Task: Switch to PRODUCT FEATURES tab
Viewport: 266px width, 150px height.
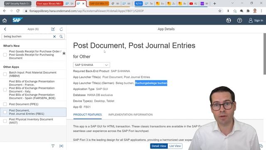Action: point(88,115)
